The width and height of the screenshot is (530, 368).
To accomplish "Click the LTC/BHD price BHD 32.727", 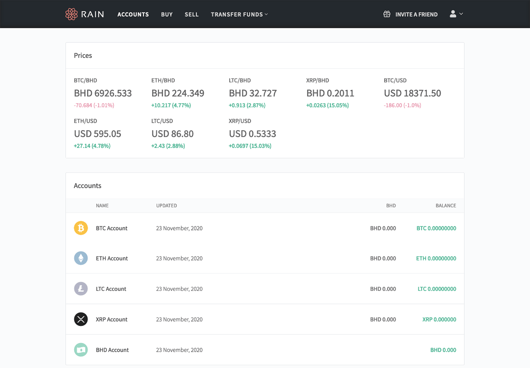I will 253,93.
